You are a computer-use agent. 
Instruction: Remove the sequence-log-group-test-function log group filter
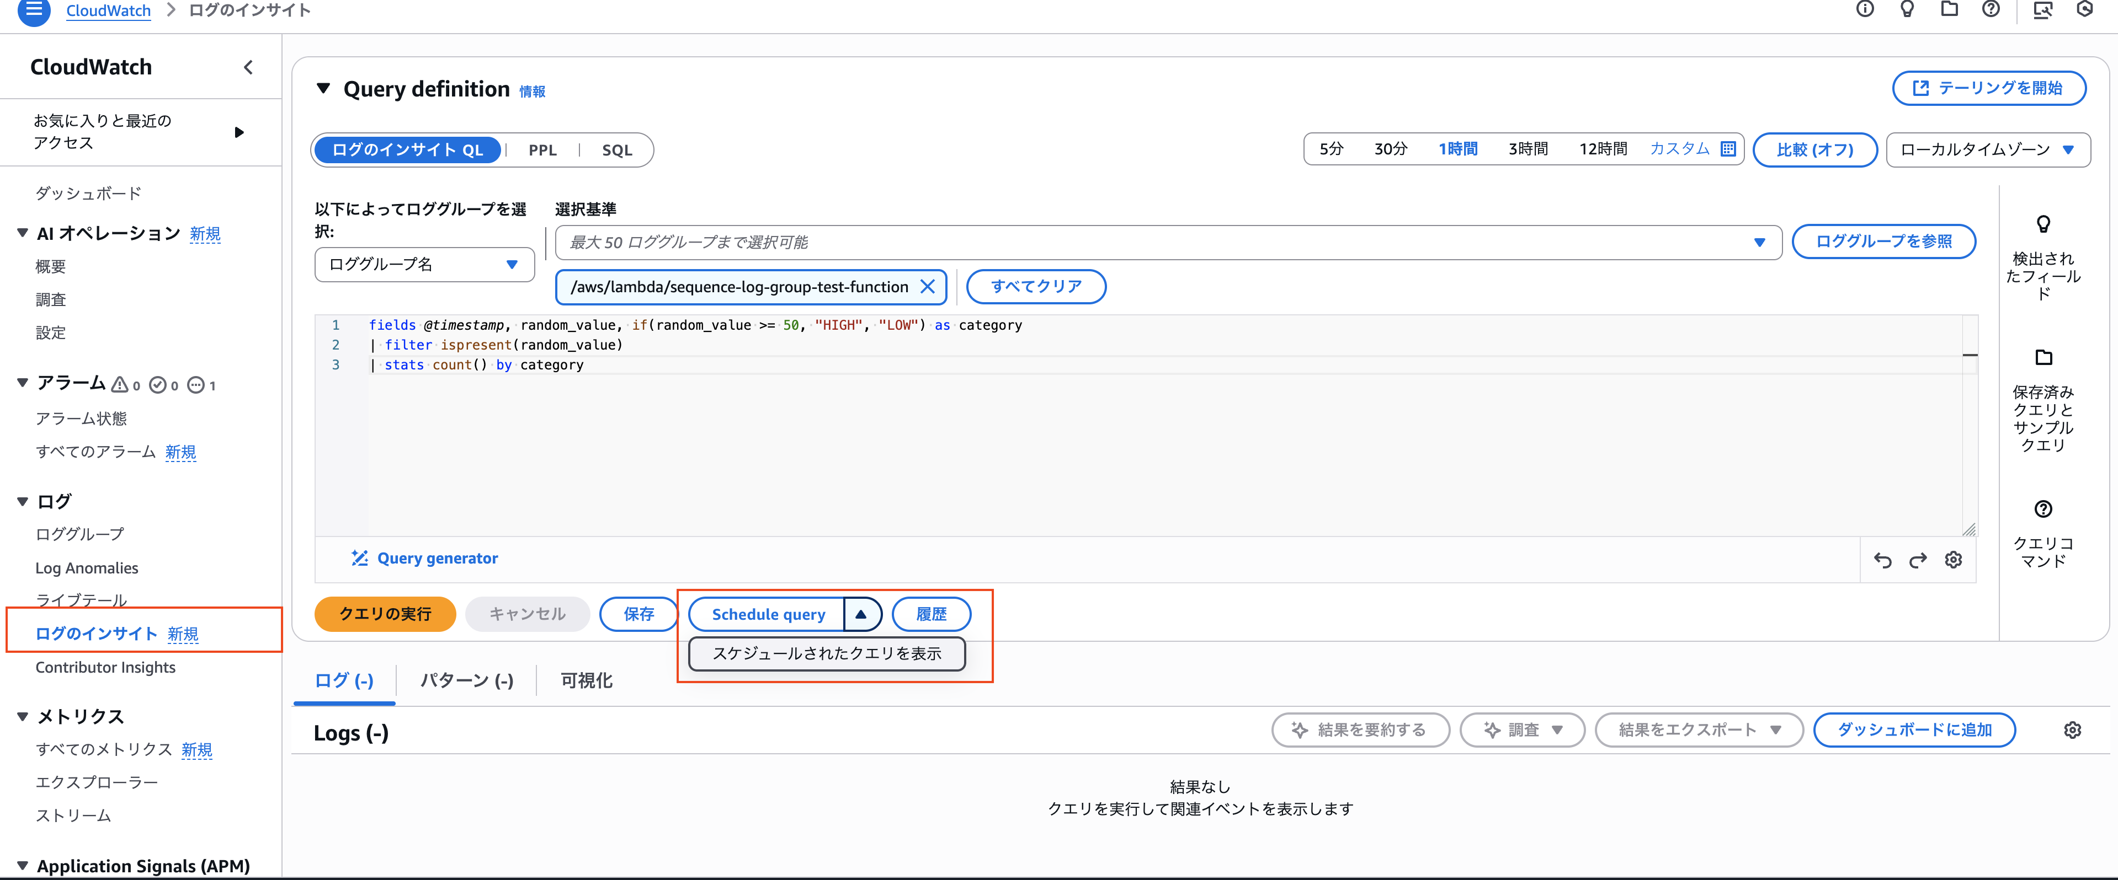tap(928, 287)
